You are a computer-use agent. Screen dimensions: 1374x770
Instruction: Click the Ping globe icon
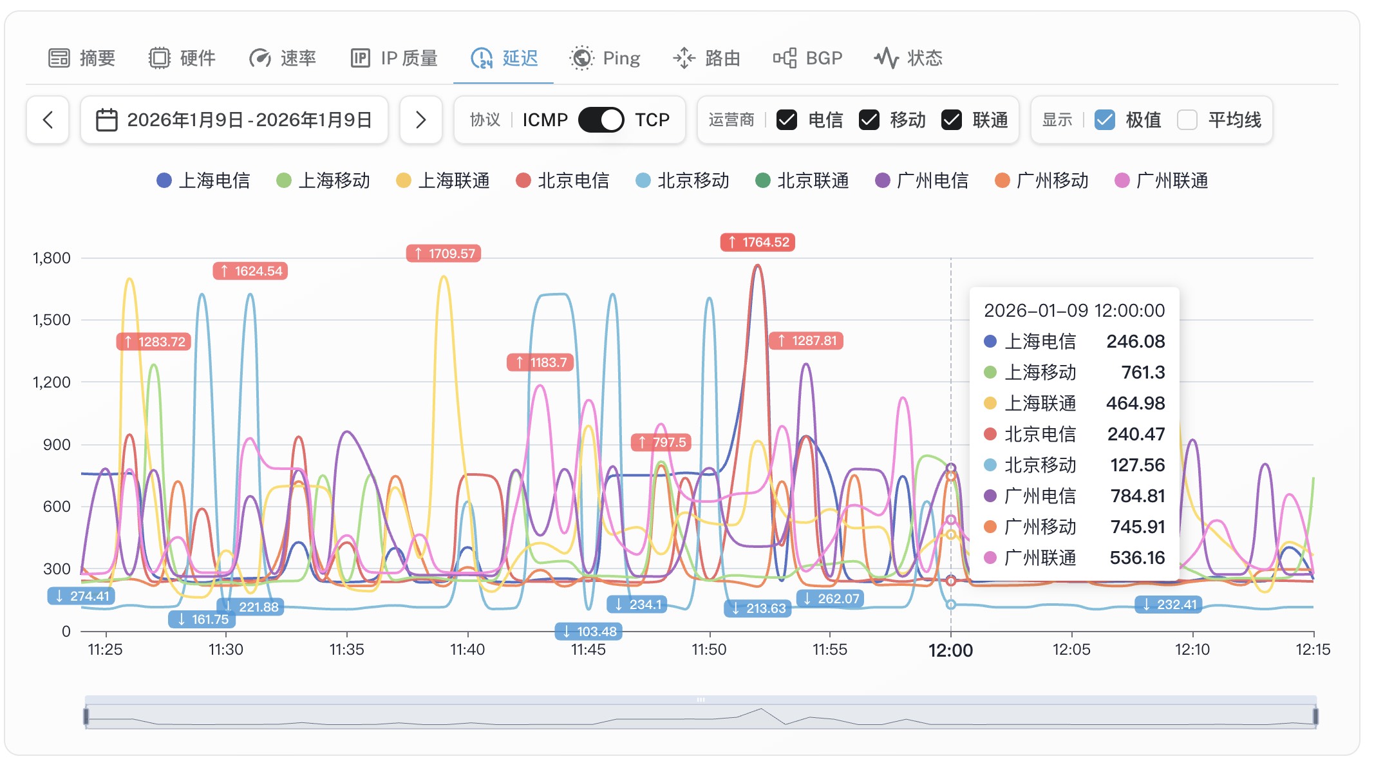click(x=582, y=58)
